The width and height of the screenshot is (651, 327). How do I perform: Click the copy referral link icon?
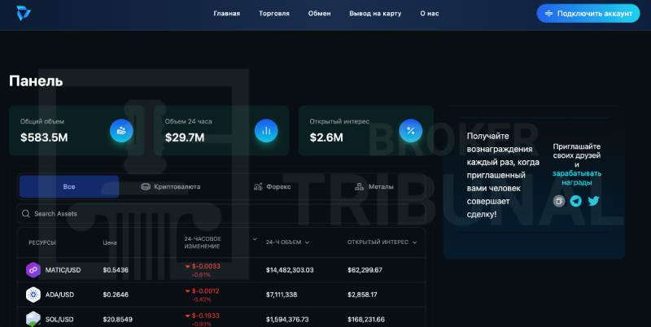pyautogui.click(x=559, y=201)
